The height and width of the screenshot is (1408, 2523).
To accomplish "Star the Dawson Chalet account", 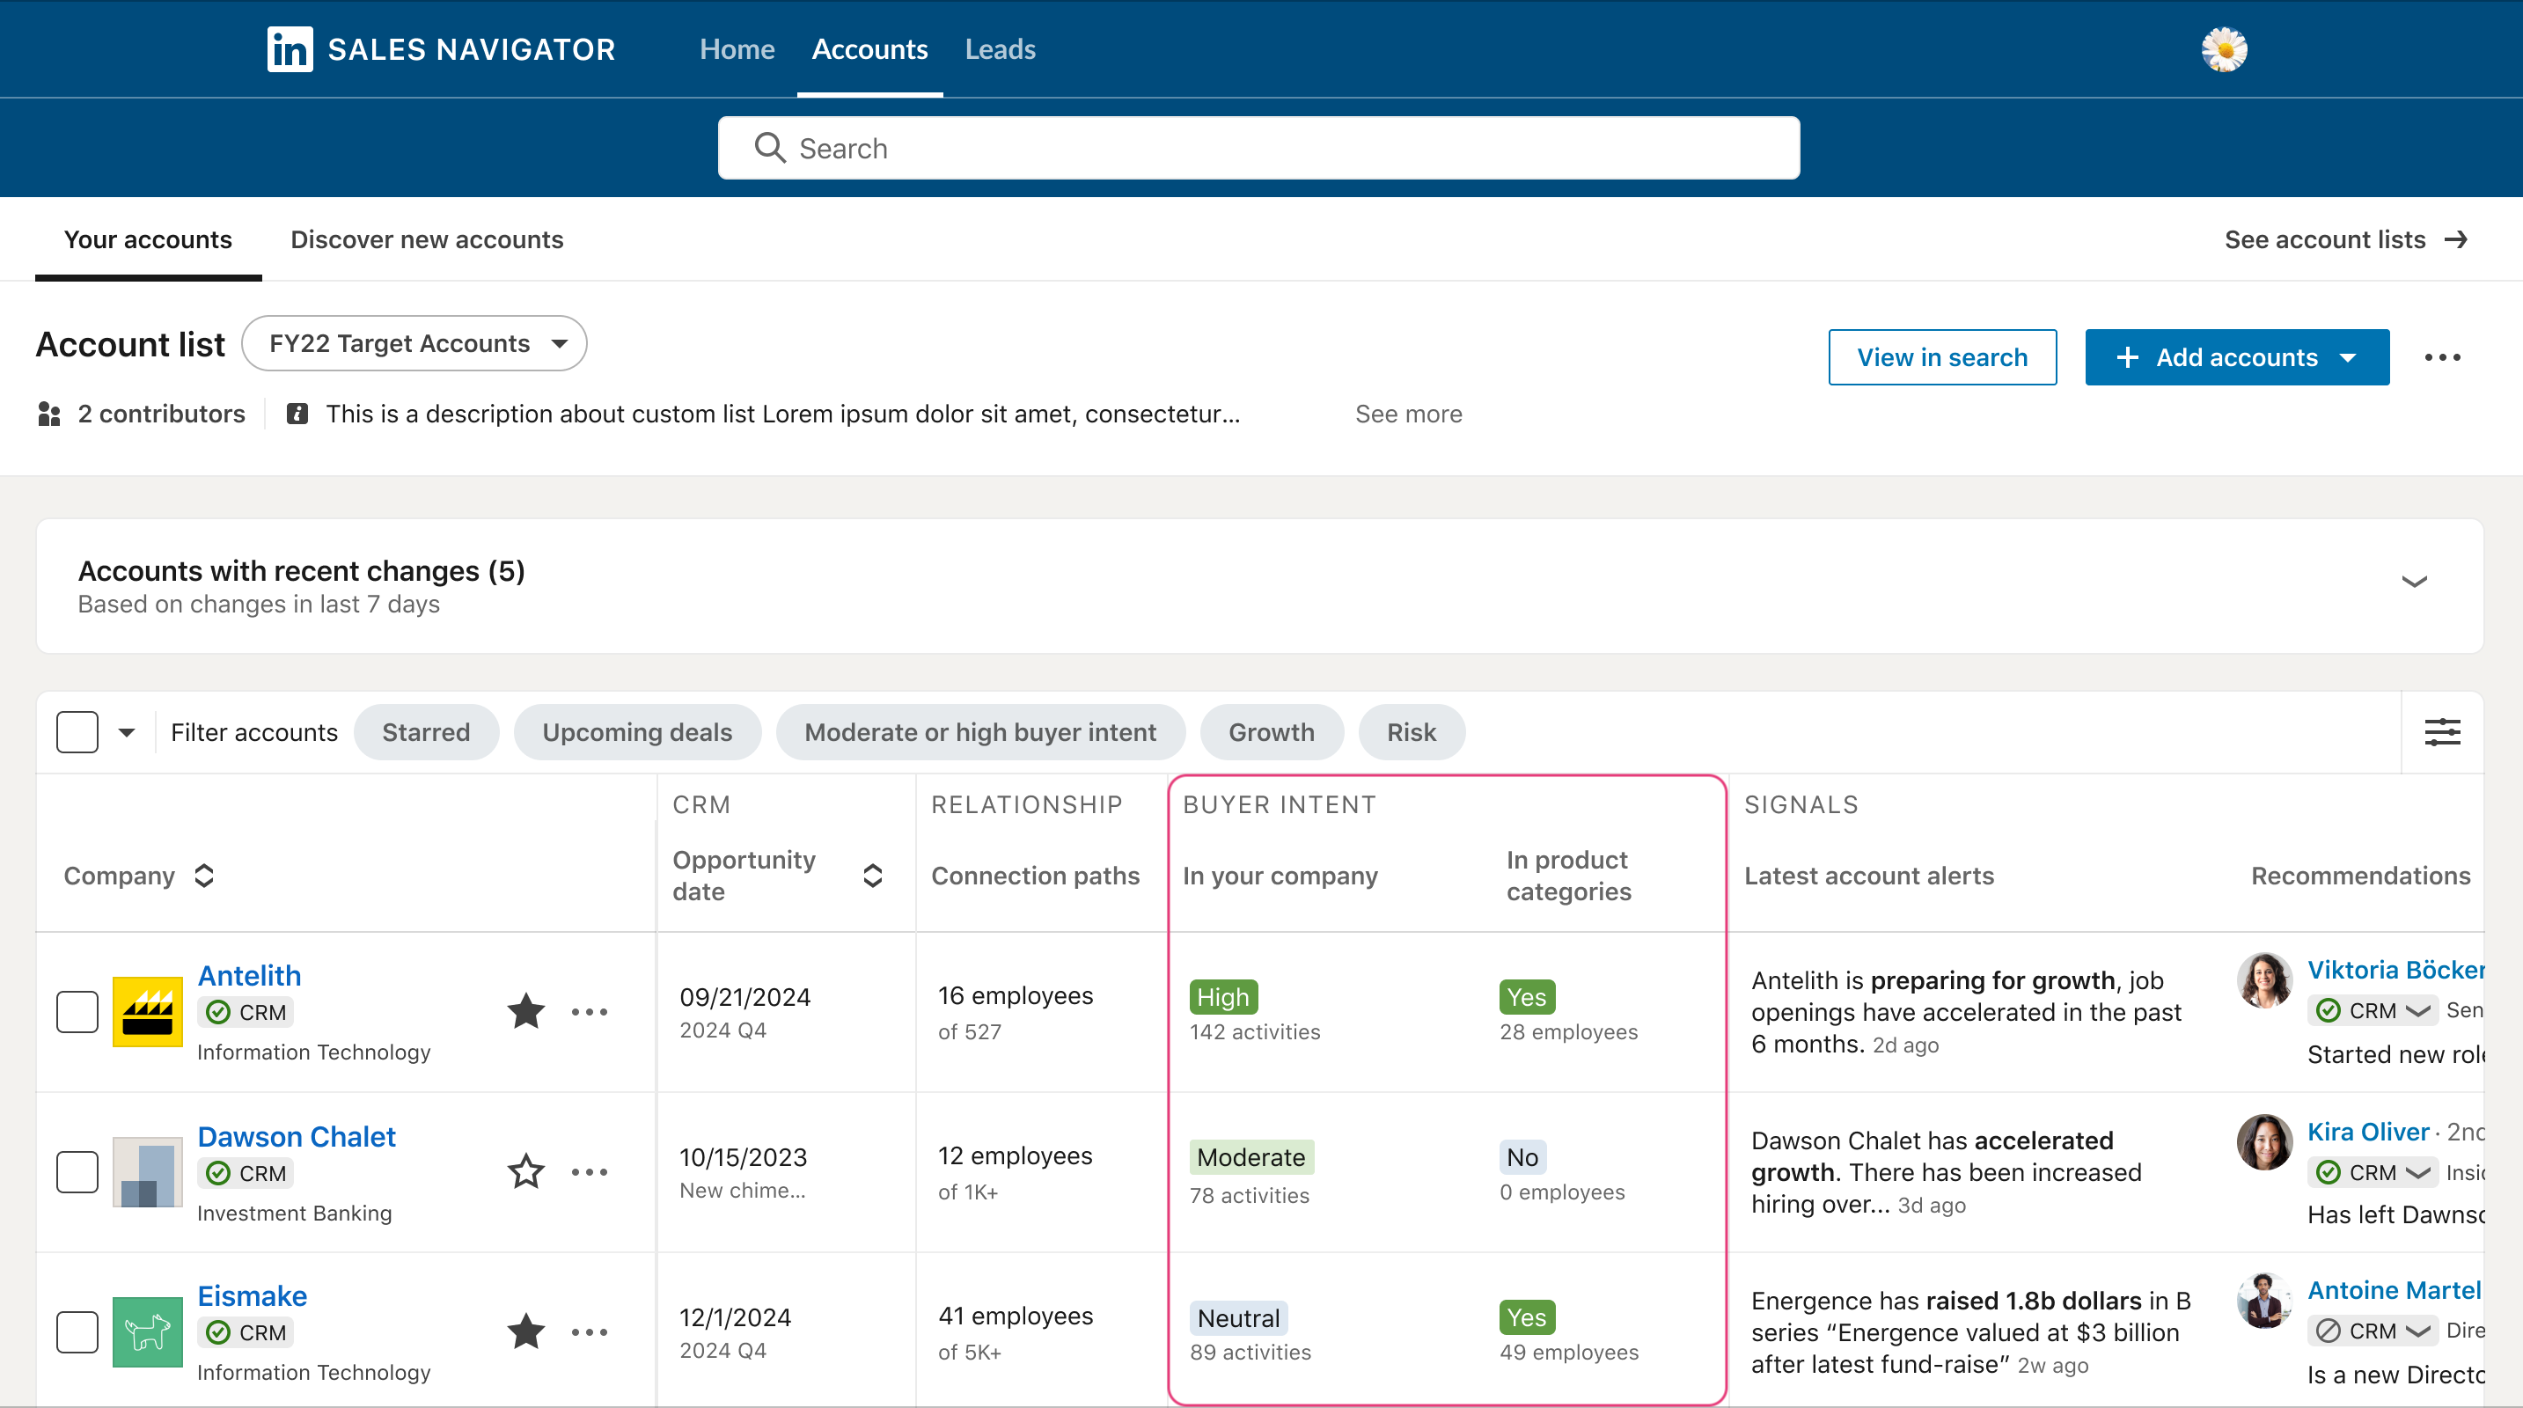I will click(526, 1171).
